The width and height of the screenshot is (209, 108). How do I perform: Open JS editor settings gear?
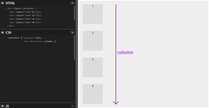pos(3,106)
